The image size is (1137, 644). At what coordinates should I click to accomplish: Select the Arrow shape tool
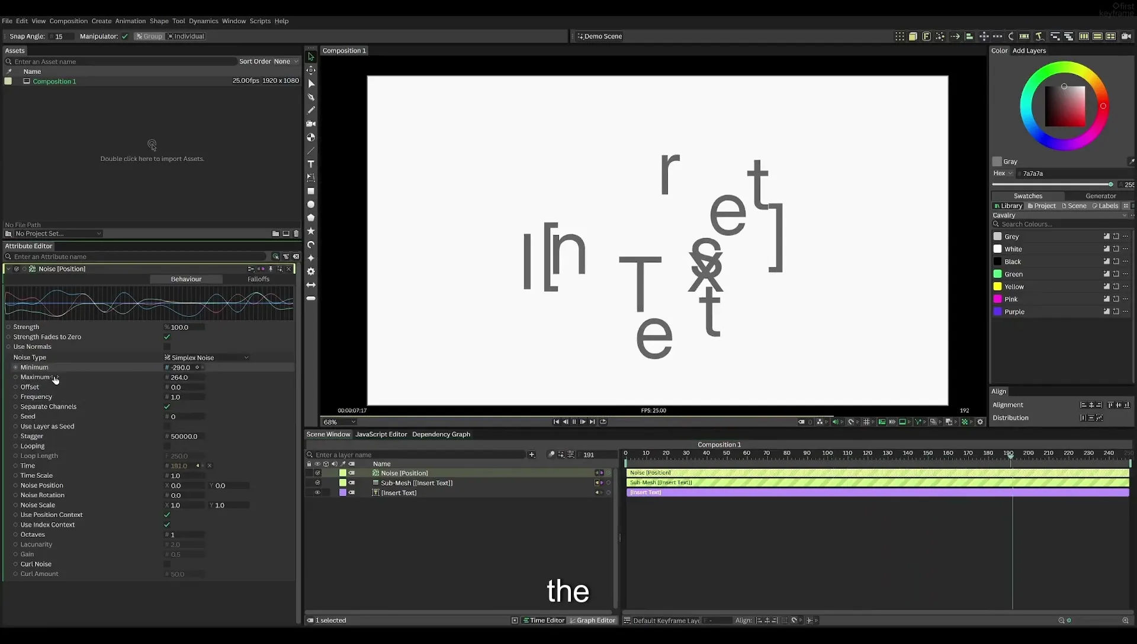pyautogui.click(x=311, y=285)
